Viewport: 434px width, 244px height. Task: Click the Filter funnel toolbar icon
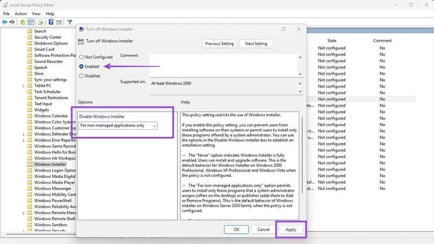(x=69, y=22)
